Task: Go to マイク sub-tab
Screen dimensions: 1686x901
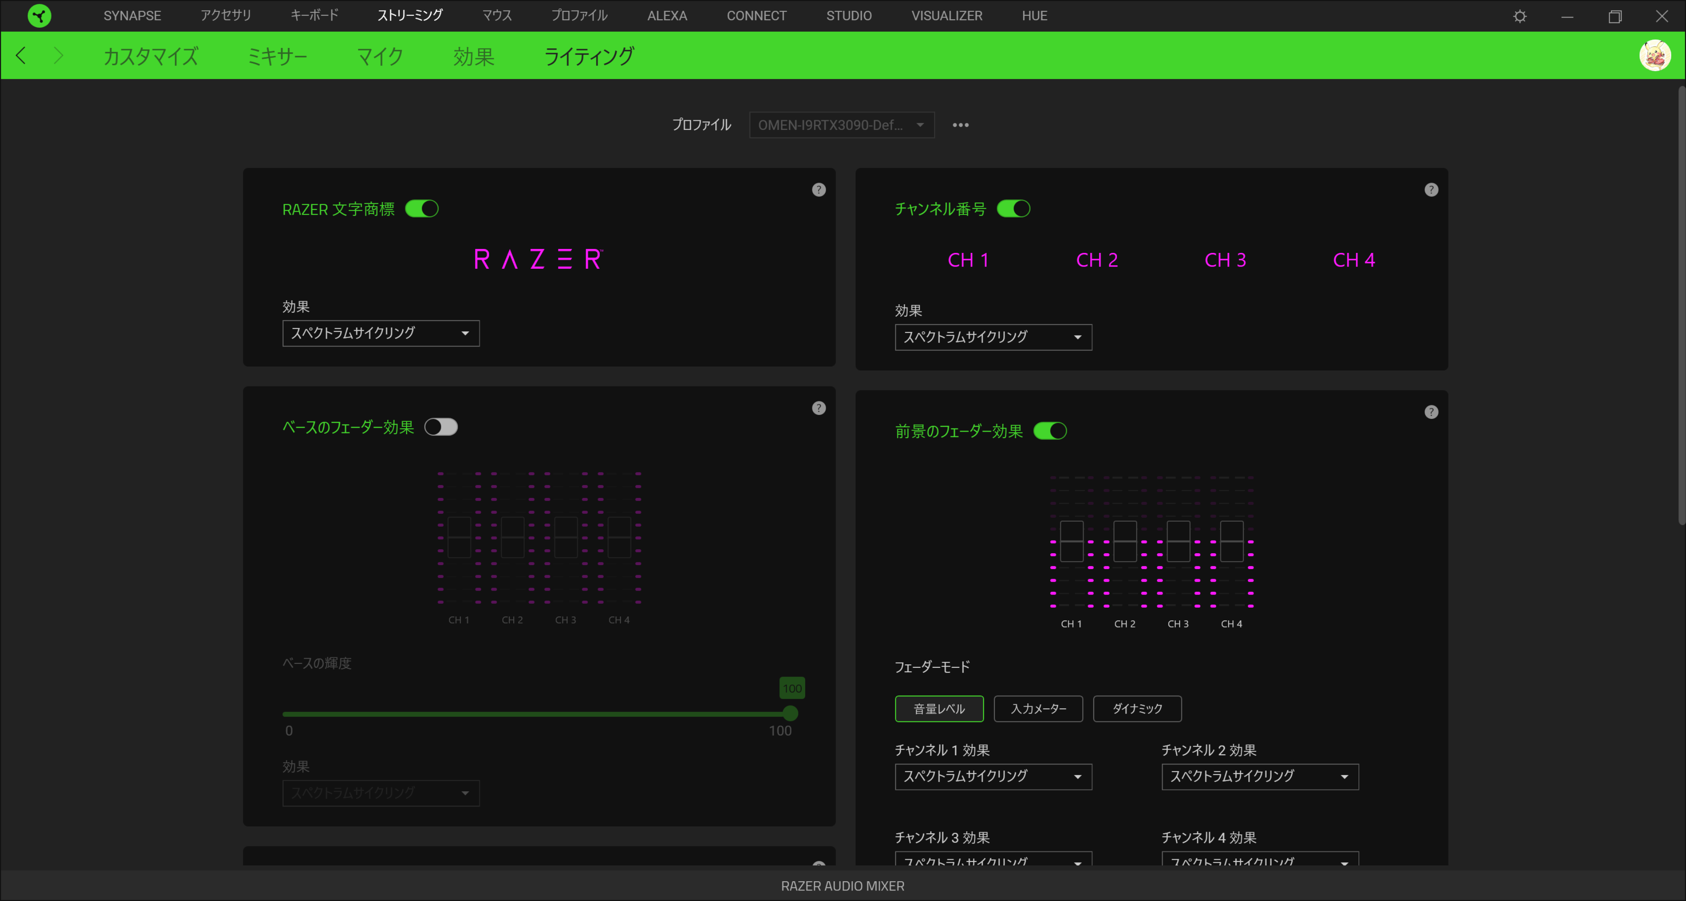Action: click(x=380, y=56)
